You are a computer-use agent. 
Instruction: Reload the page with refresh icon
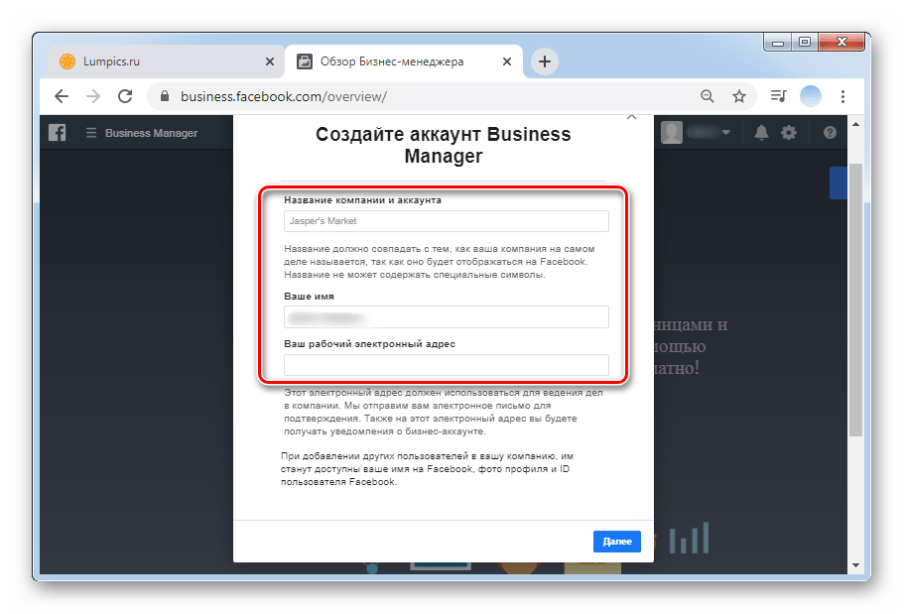(125, 96)
